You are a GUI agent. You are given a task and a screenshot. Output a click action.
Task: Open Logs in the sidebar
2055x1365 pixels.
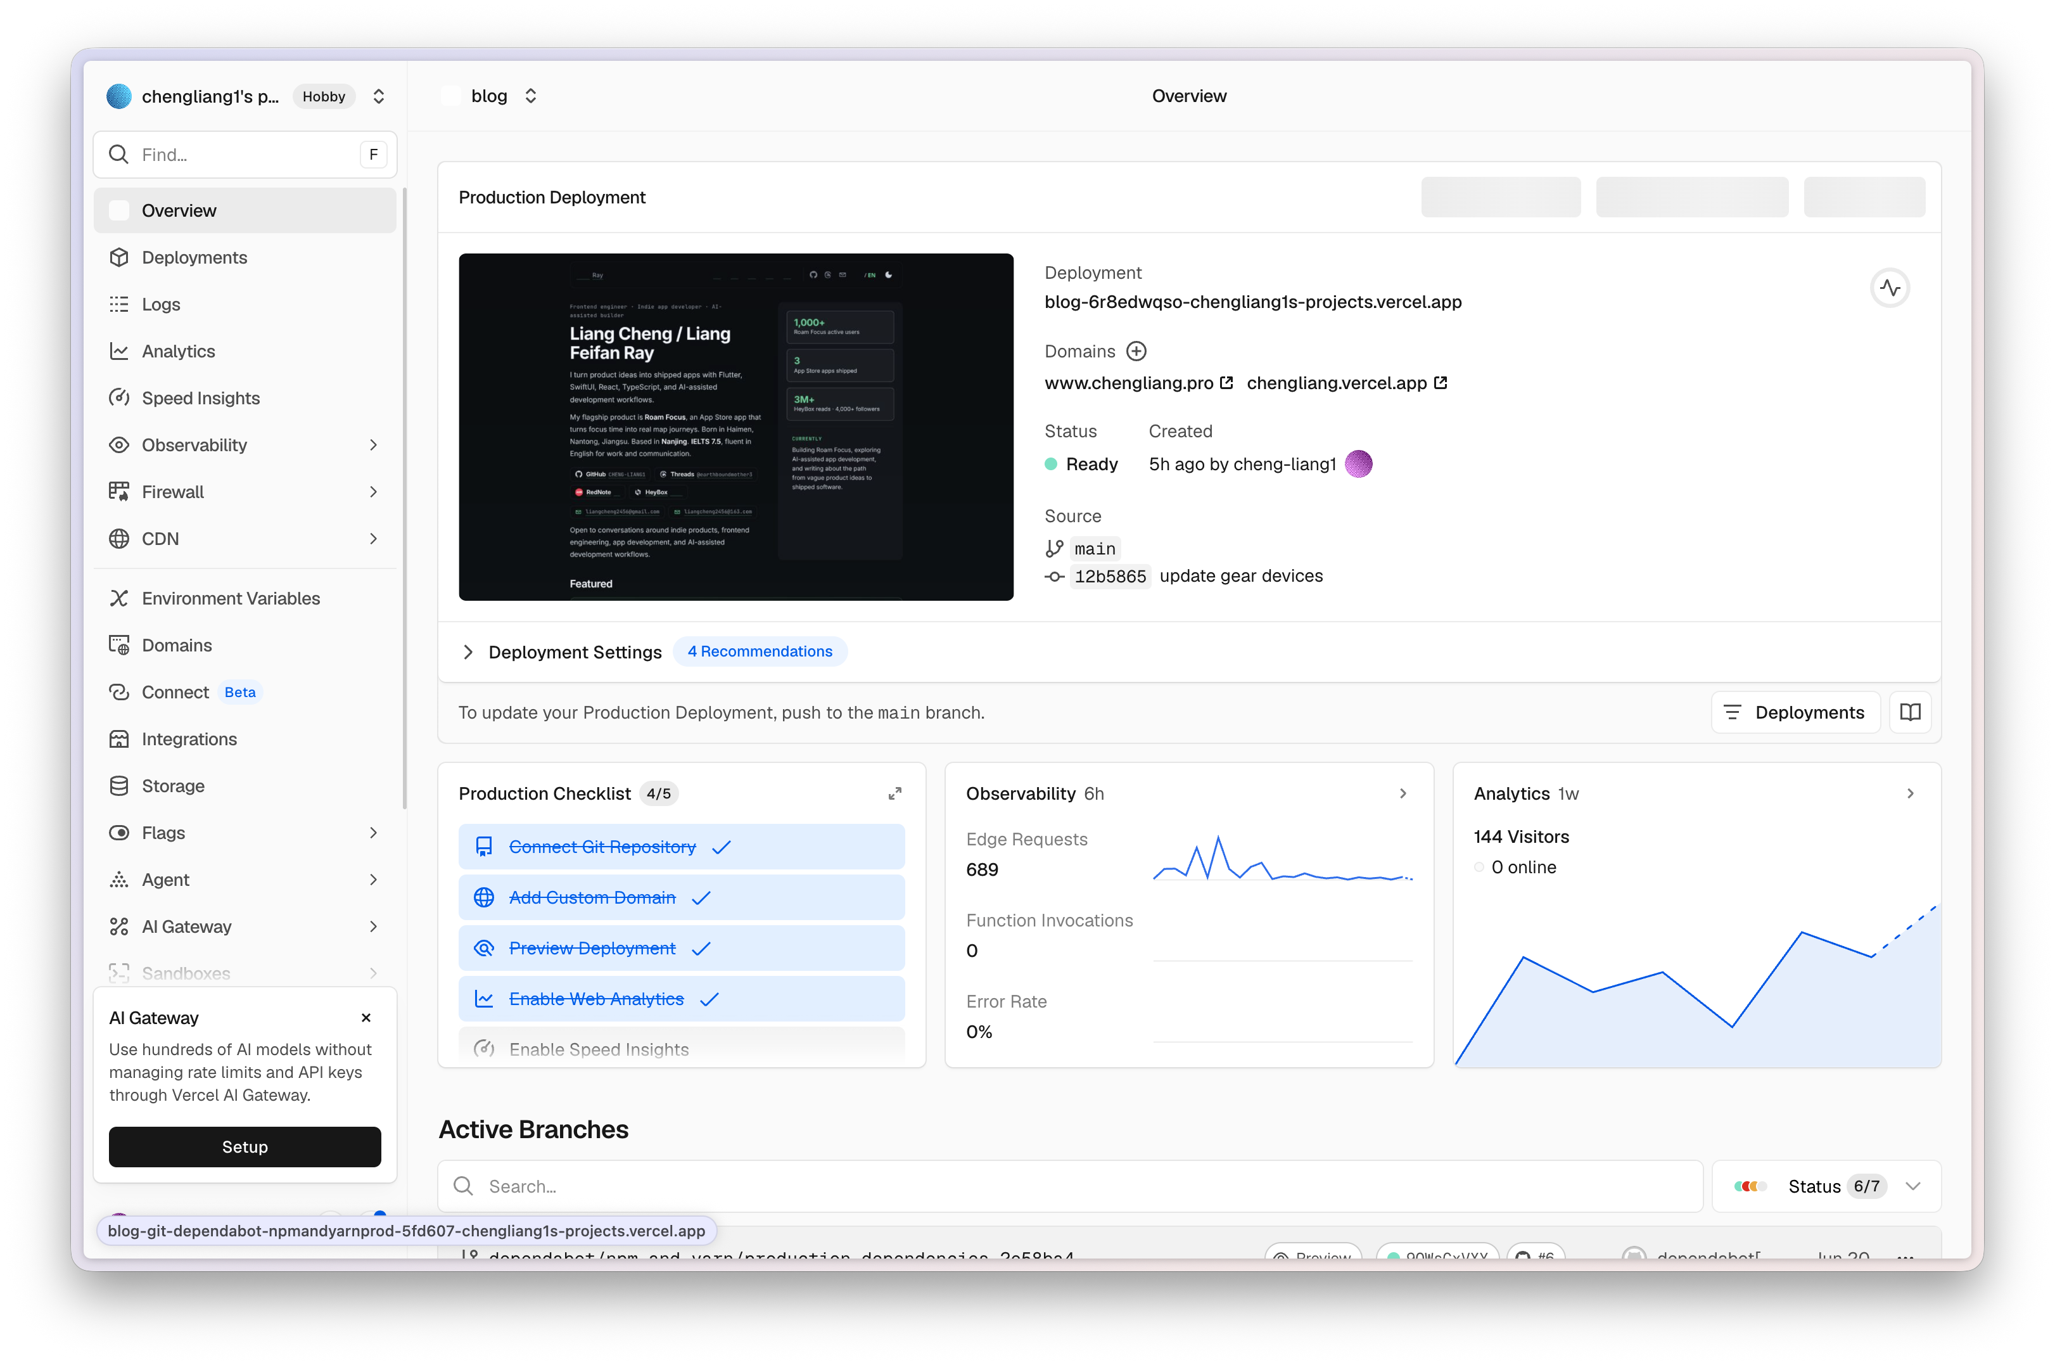click(x=245, y=305)
